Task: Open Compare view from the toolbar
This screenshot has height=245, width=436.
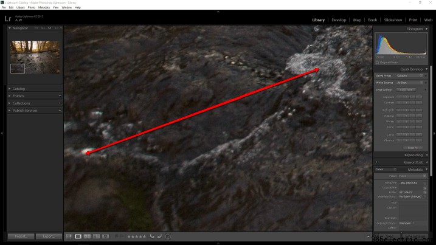Action: tap(88, 236)
